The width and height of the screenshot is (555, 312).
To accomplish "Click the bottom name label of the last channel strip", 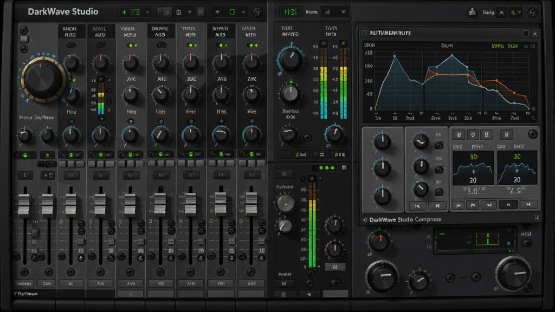I will pos(251,283).
